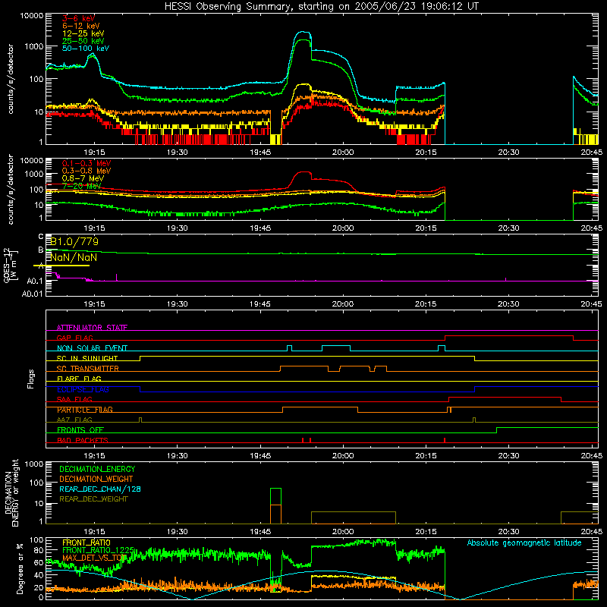The image size is (607, 607).
Task: Select the ATTENUATOR_STATE flag label
Action: [x=92, y=328]
